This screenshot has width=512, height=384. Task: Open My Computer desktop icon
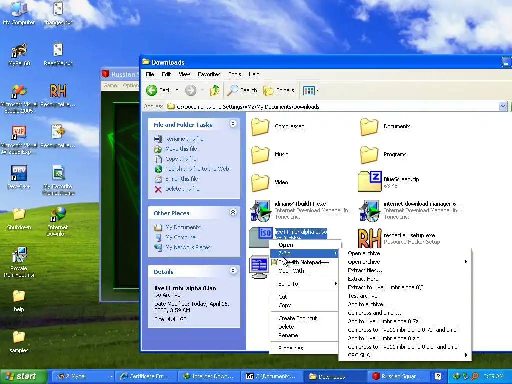tap(19, 13)
